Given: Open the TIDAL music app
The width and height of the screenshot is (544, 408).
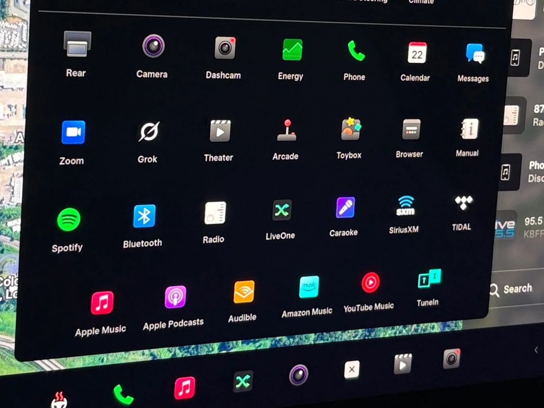Looking at the screenshot, I should coord(463,203).
